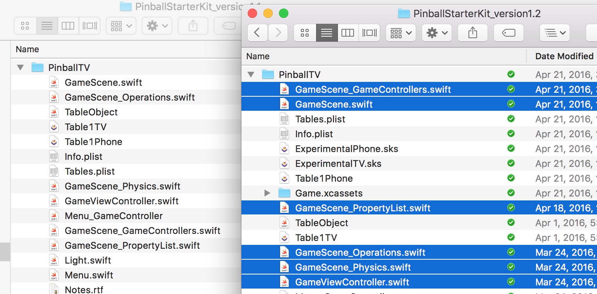
Task: Click green checkmark beside Game.xcassets
Action: [x=511, y=193]
